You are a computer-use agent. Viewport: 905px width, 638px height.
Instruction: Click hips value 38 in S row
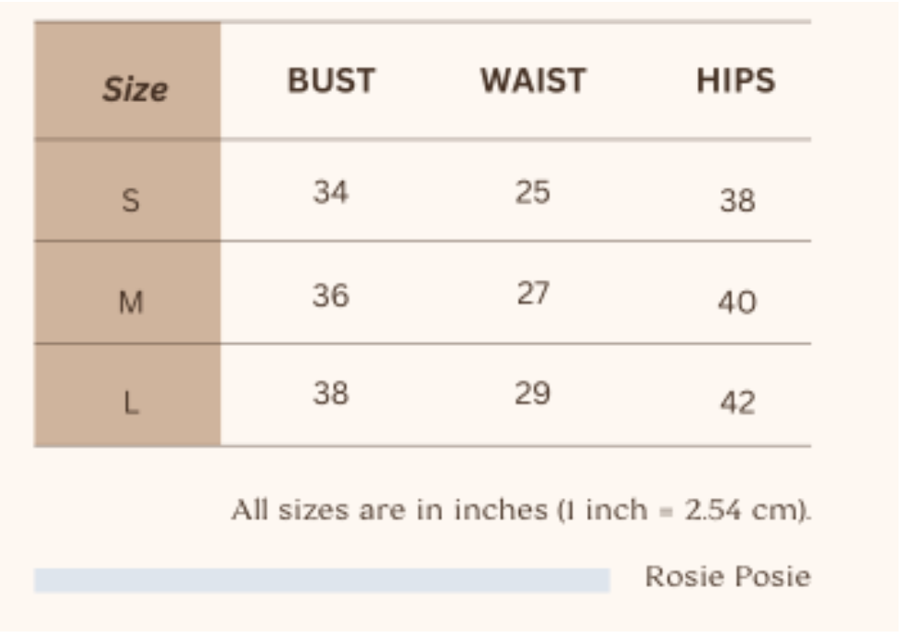[x=737, y=200]
